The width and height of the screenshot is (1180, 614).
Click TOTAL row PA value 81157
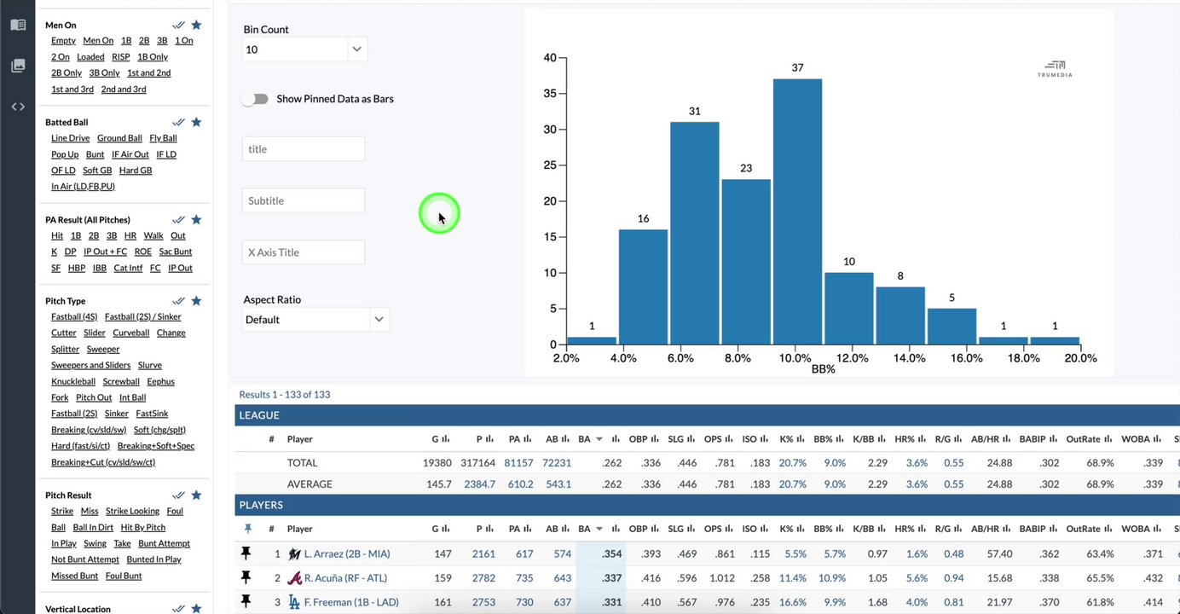(x=518, y=463)
